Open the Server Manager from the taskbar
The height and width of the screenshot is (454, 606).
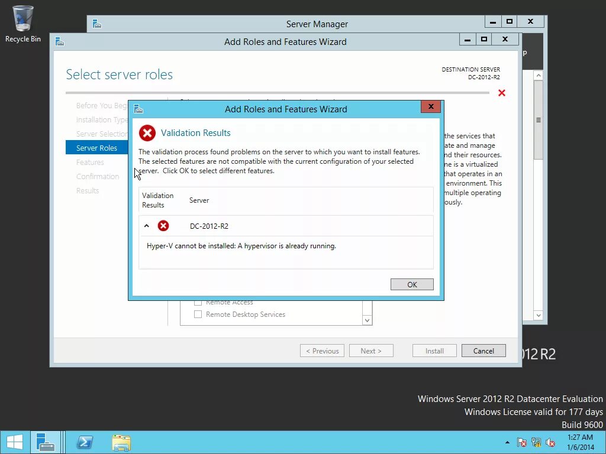[x=46, y=442]
